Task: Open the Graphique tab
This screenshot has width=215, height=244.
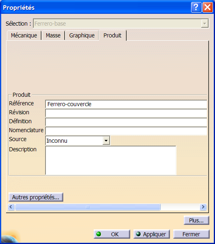Action: click(82, 35)
